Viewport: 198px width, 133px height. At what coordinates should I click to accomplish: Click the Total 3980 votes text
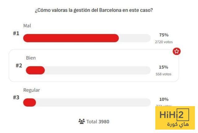98,122
